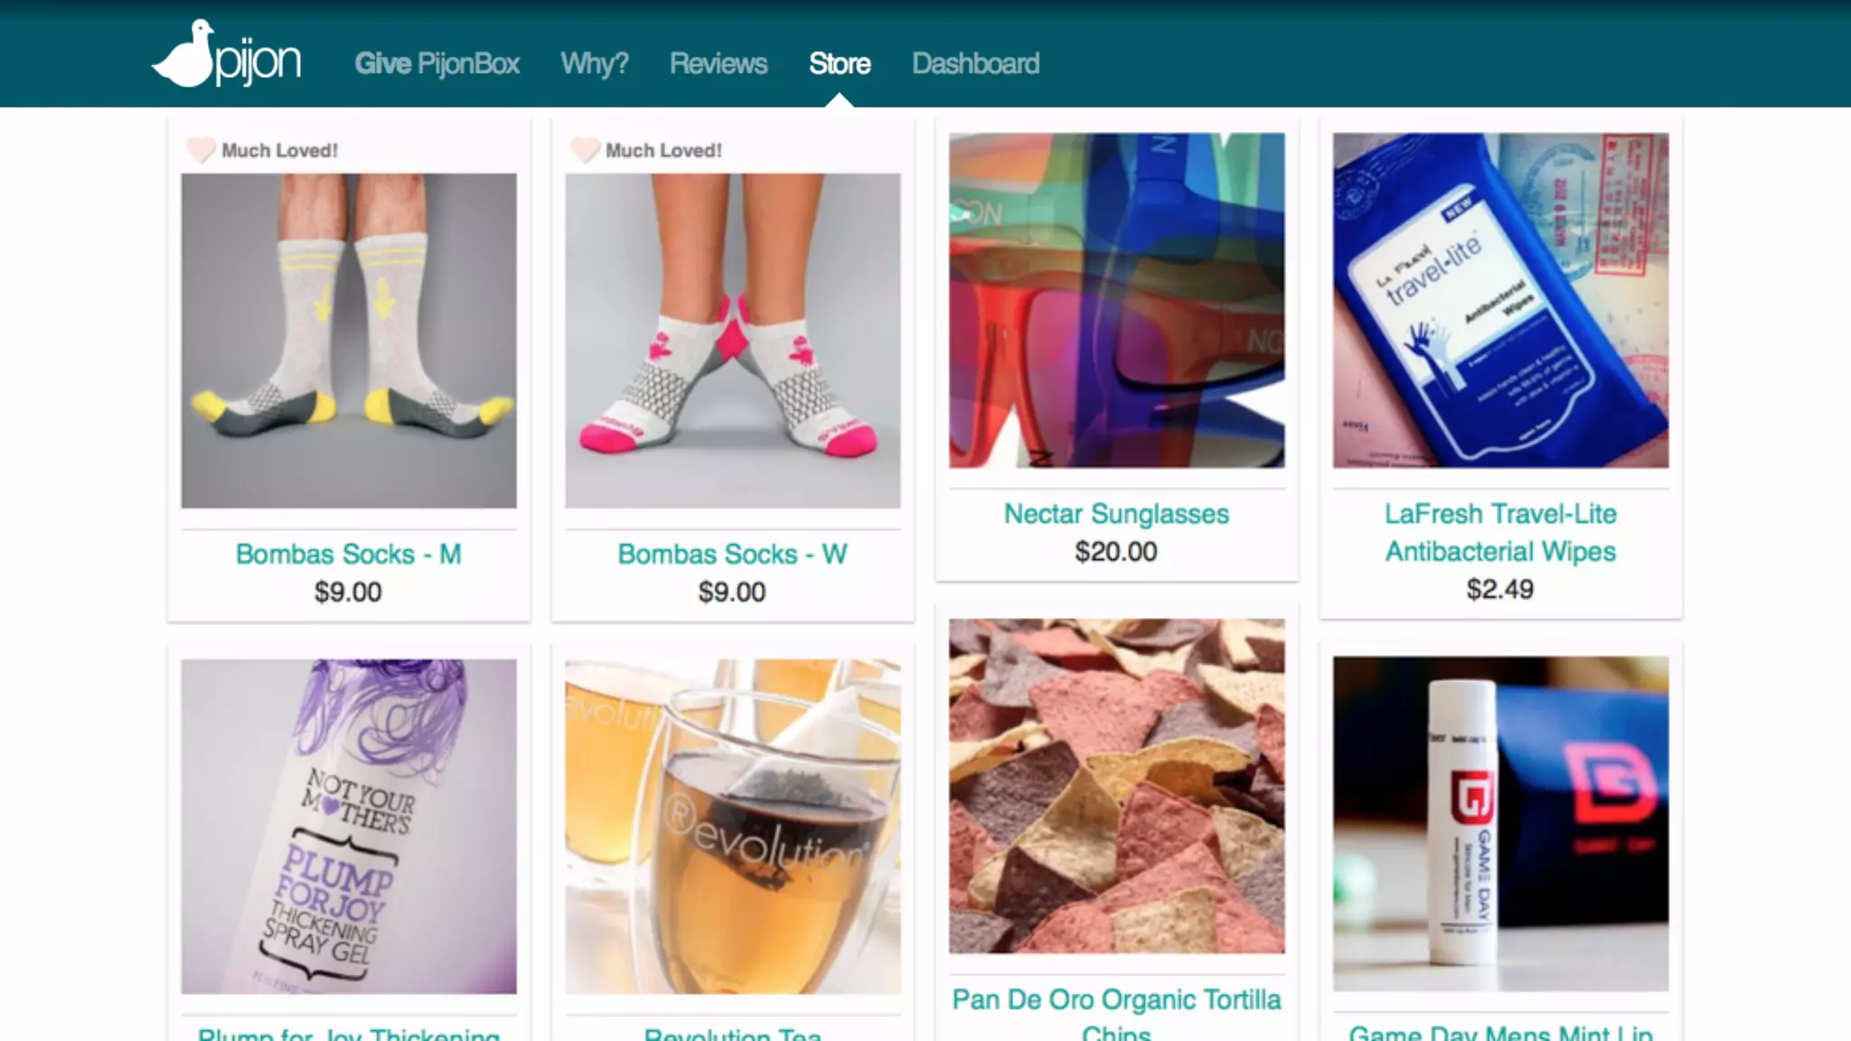This screenshot has width=1851, height=1041.
Task: Select the Store tab
Action: tap(840, 63)
